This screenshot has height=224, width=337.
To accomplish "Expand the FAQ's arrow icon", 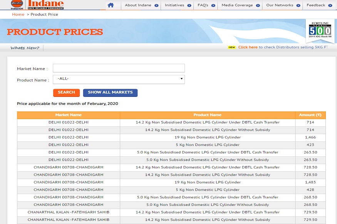I will click(x=213, y=5).
